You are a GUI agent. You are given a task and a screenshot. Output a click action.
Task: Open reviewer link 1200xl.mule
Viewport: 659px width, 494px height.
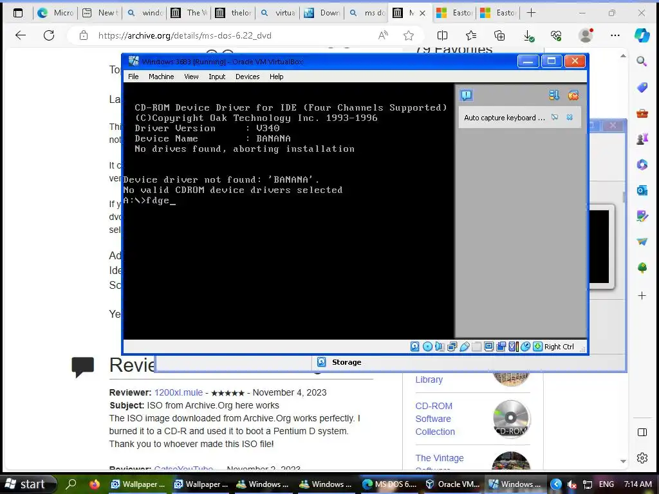[x=178, y=392]
